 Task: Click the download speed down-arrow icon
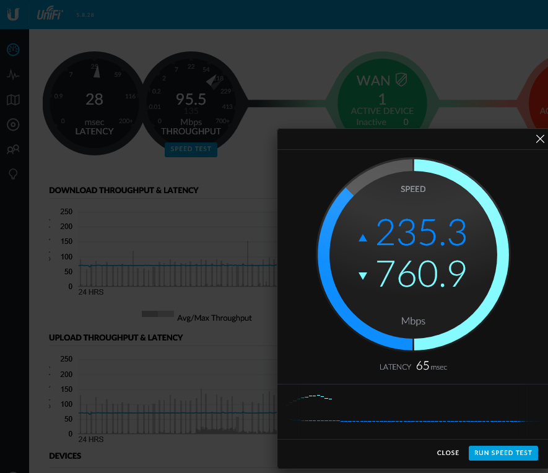point(363,276)
